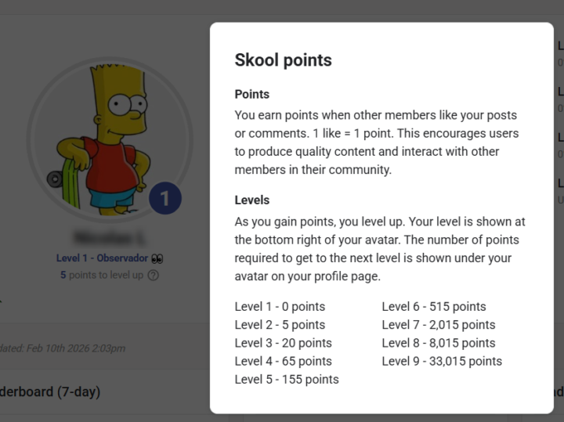Click the Level 9 - 33,015 points entry
The image size is (564, 422).
tap(442, 361)
